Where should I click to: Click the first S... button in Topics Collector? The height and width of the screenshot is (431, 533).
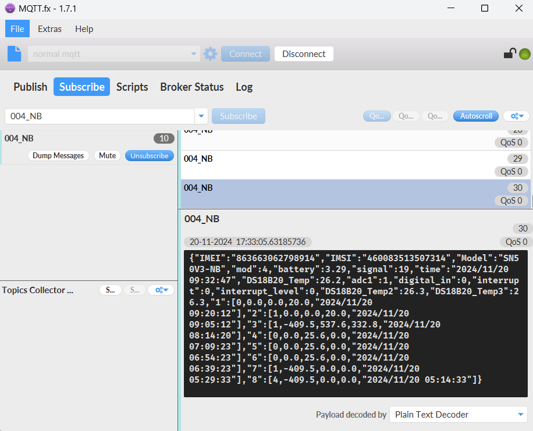[111, 290]
